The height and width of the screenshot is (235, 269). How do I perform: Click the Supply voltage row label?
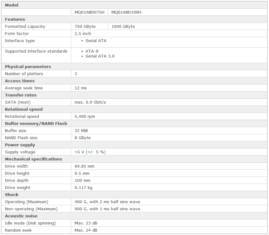(x=20, y=152)
